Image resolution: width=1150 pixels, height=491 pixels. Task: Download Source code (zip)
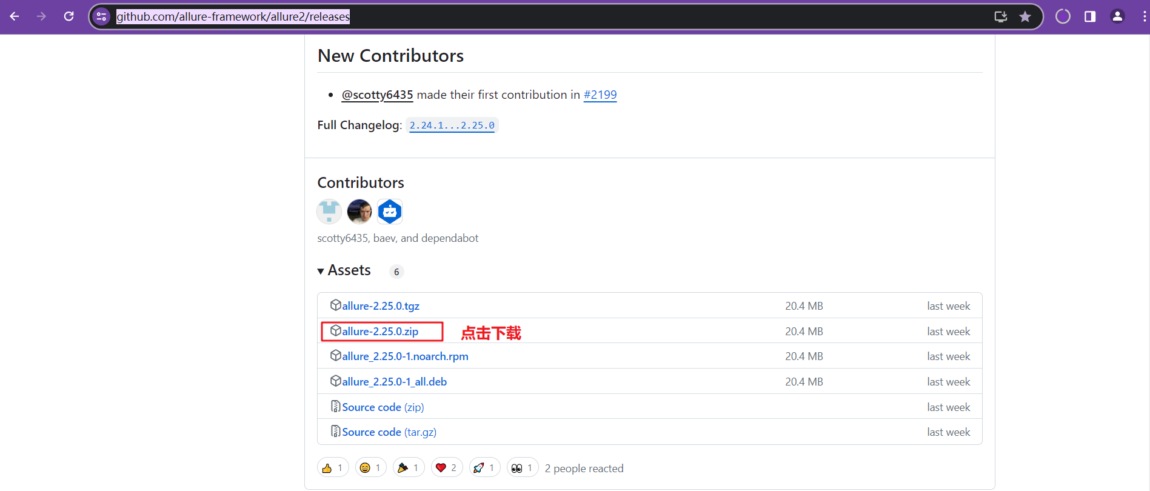point(383,407)
